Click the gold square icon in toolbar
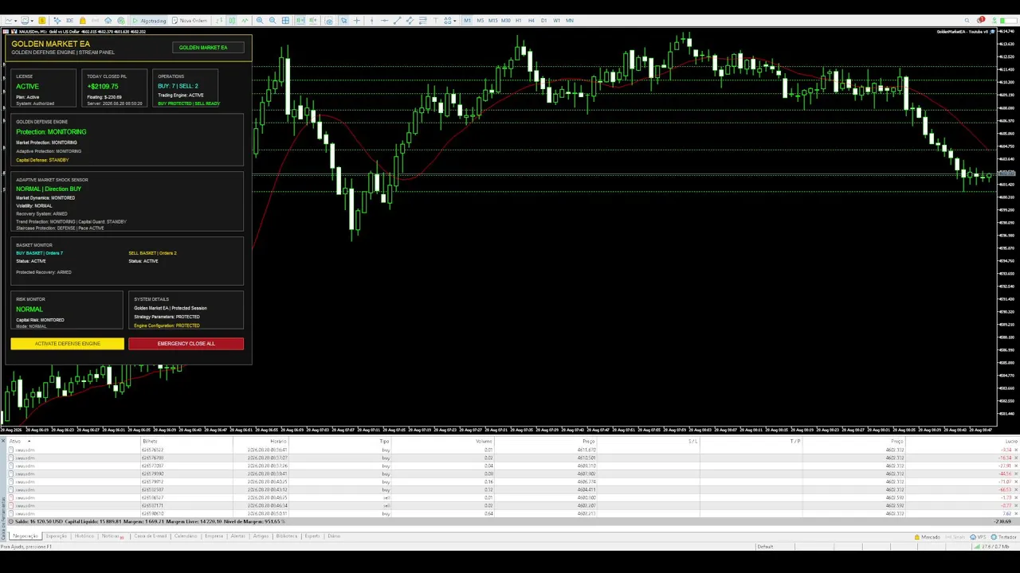The width and height of the screenshot is (1020, 573). [x=42, y=21]
